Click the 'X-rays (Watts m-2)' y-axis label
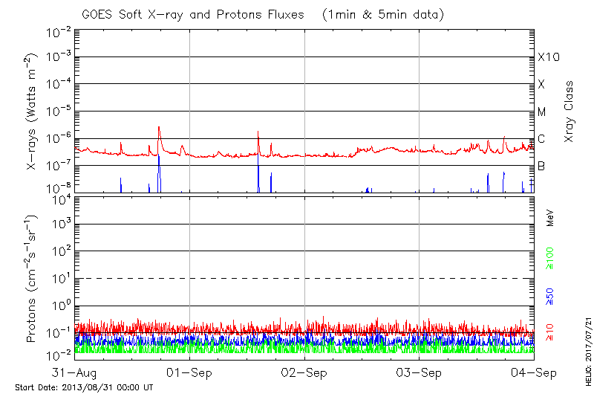 click(x=32, y=112)
